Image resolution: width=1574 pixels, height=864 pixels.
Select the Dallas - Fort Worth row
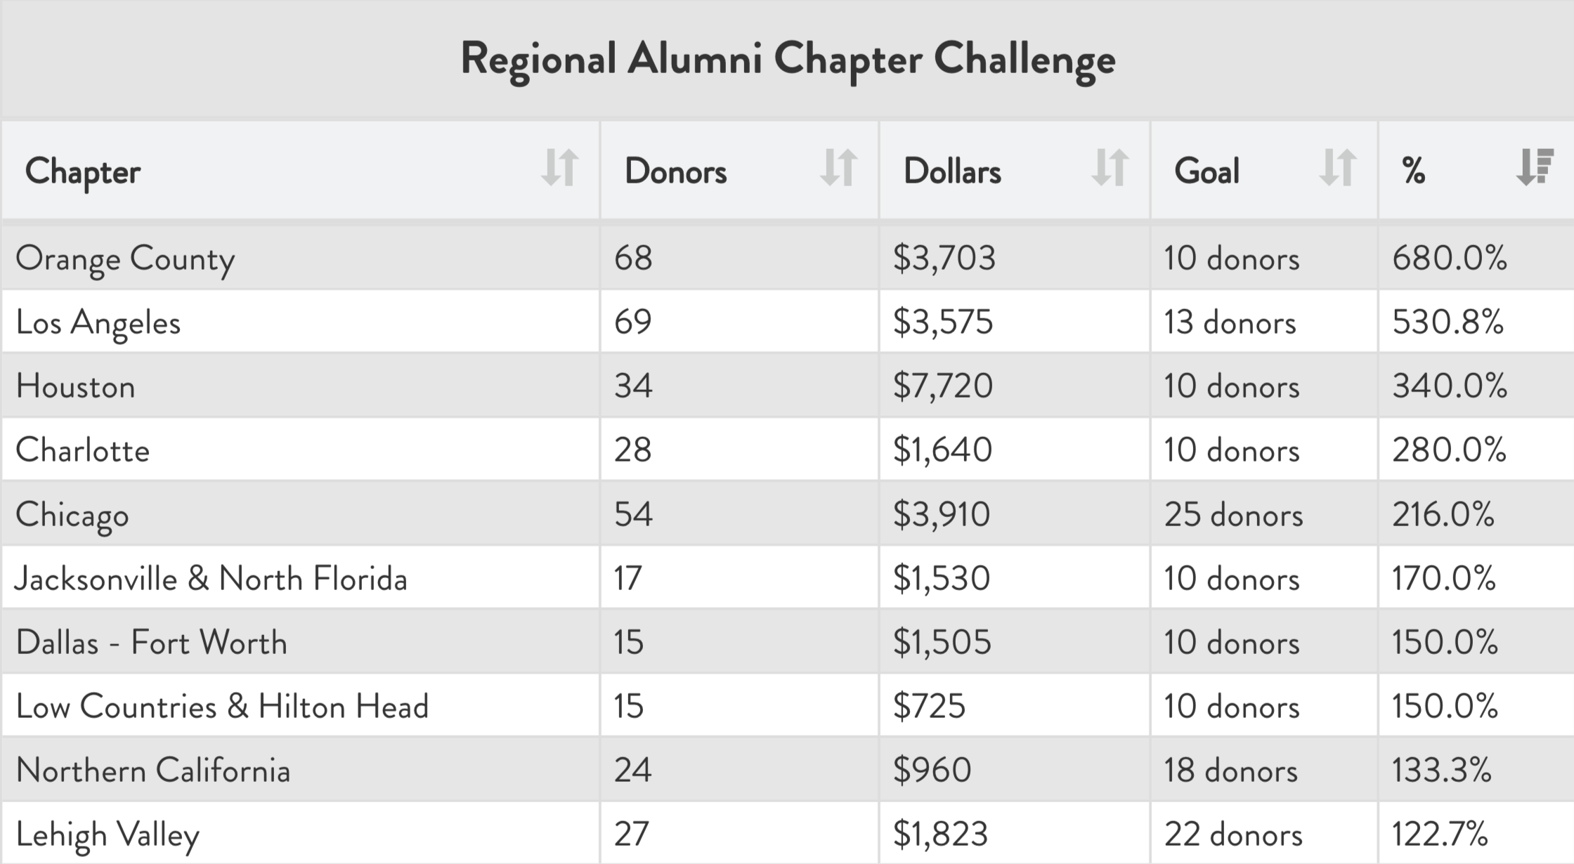point(152,643)
